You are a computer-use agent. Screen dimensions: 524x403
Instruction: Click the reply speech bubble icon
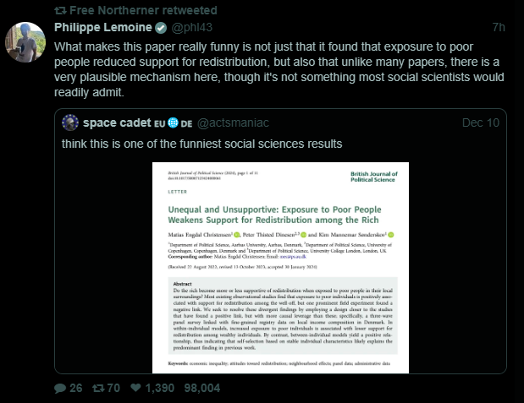pos(59,388)
